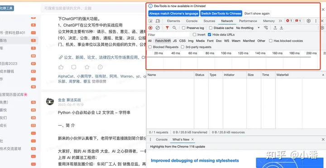Click Switch DevTools to Chinese button

(x=221, y=14)
